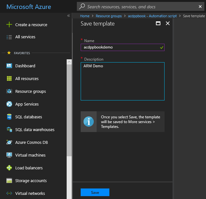
Task: Collapse the left sidebar with double chevron
Action: click(69, 16)
